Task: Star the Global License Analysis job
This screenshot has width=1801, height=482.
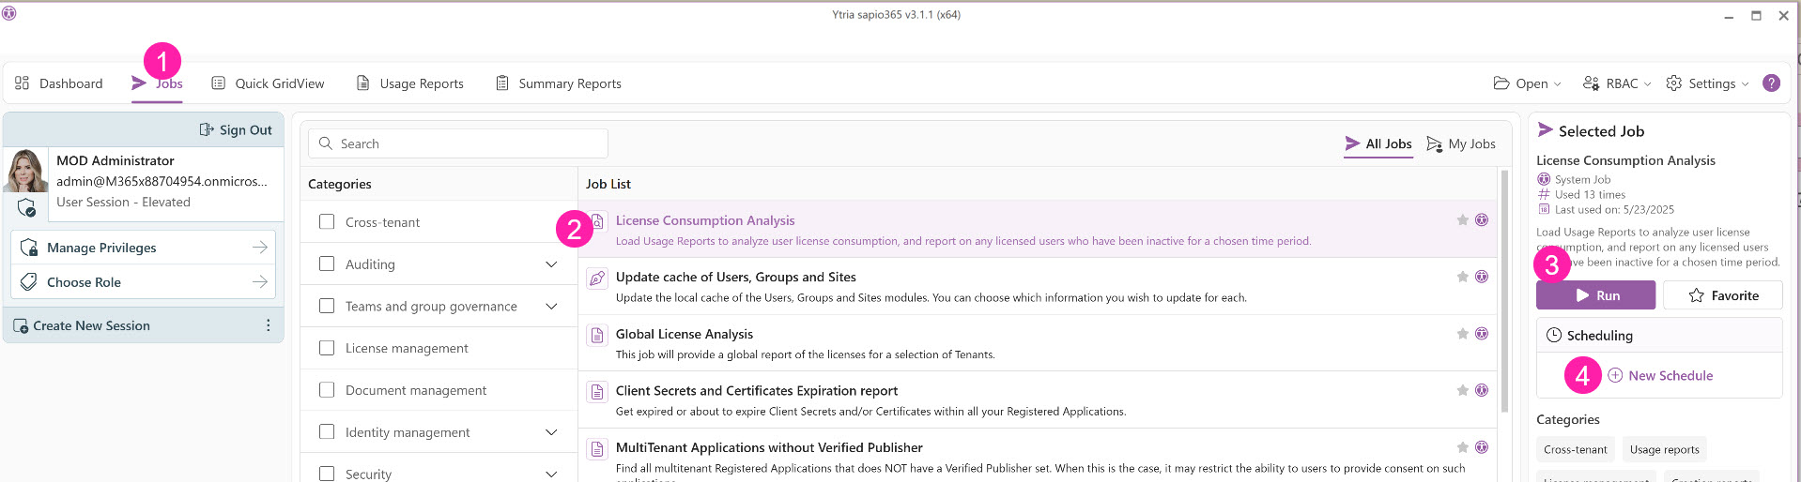Action: coord(1462,334)
